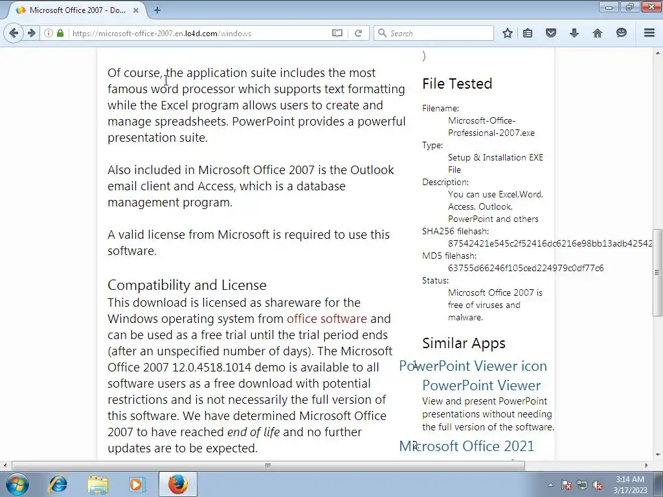Open the Microsoft Office 2021 link
This screenshot has height=497, width=663.
point(466,446)
